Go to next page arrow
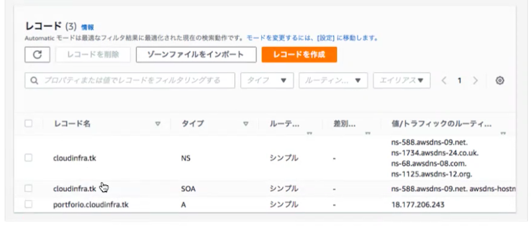Viewport: 531px width, 226px height. coord(475,80)
